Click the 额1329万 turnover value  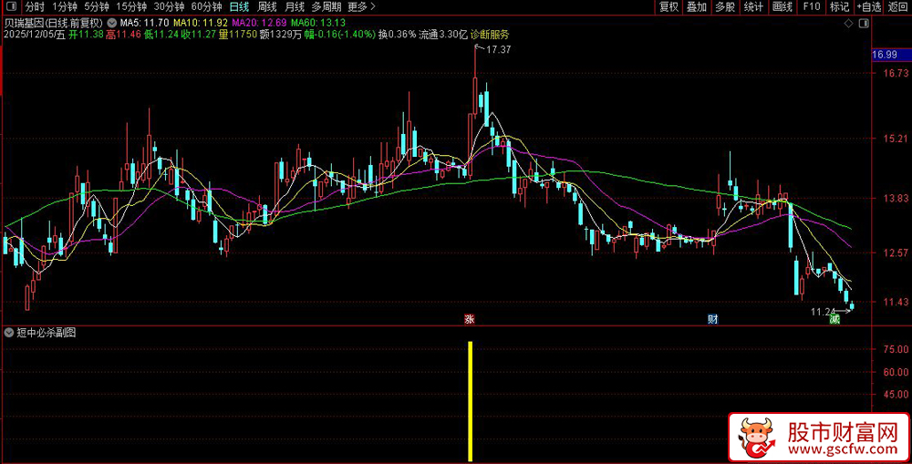coord(280,35)
